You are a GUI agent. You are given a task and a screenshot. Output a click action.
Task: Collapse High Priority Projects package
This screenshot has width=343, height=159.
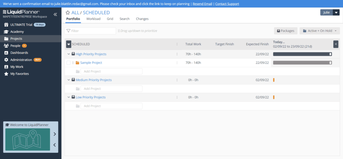[x=68, y=54]
